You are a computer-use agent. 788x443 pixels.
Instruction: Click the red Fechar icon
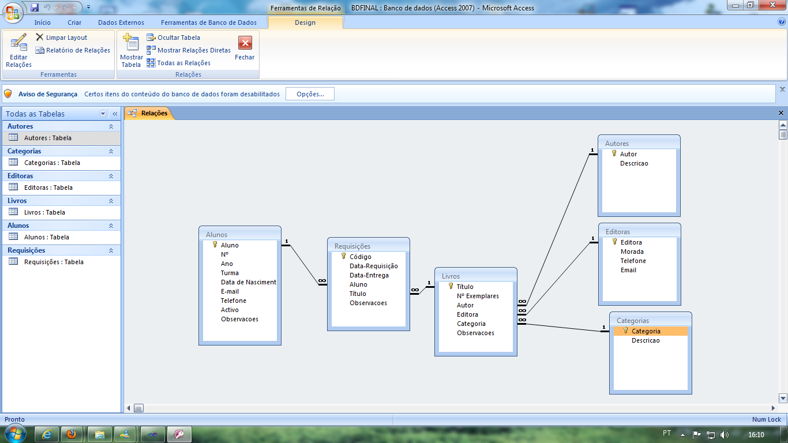point(245,44)
